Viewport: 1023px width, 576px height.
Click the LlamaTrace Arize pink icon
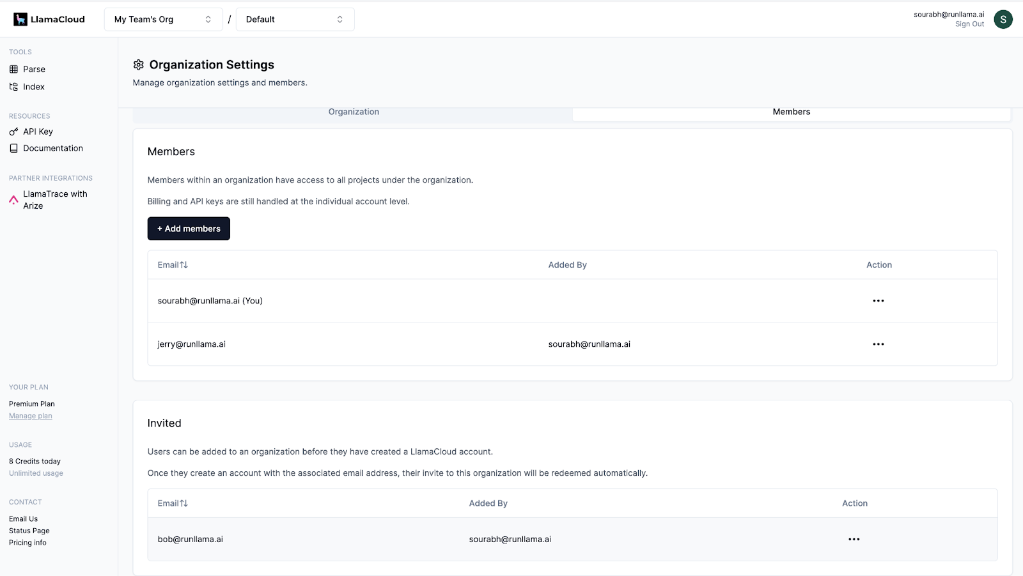[13, 200]
